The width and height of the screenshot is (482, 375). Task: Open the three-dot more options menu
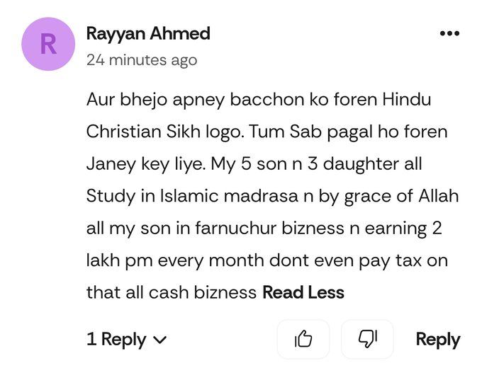point(449,33)
